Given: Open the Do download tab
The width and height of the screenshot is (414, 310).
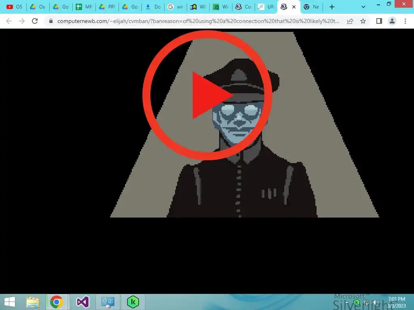Looking at the screenshot, I should (x=153, y=7).
